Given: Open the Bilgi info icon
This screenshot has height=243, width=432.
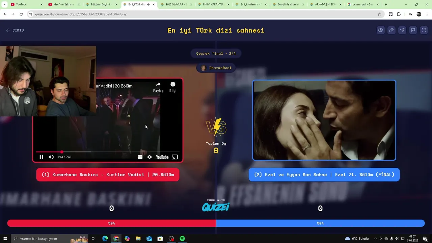Looking at the screenshot, I should [x=173, y=87].
